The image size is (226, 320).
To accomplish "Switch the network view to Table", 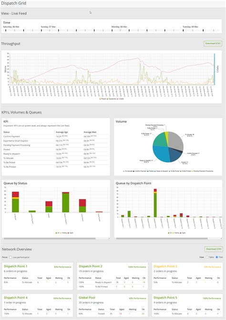I will (207, 257).
